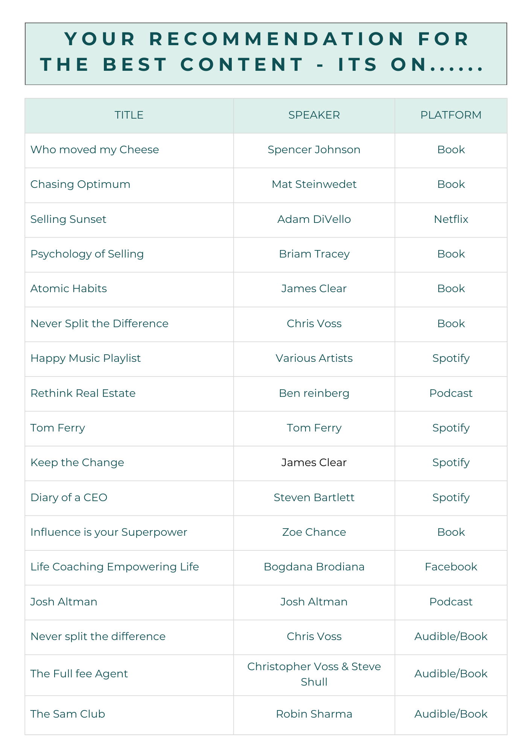Select the 'Happy Music Playlist' row title
This screenshot has height=753, width=532.
click(x=85, y=358)
